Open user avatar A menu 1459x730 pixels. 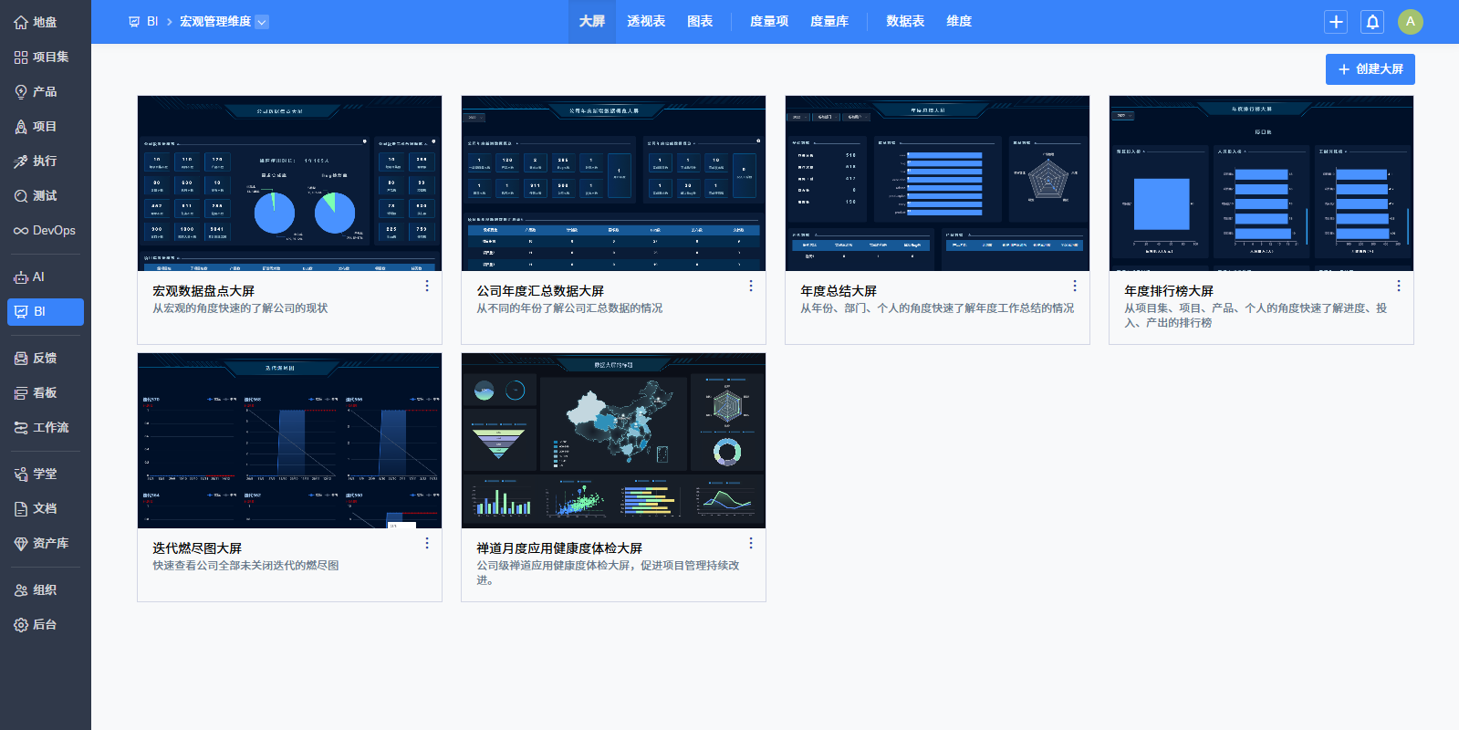[1410, 22]
